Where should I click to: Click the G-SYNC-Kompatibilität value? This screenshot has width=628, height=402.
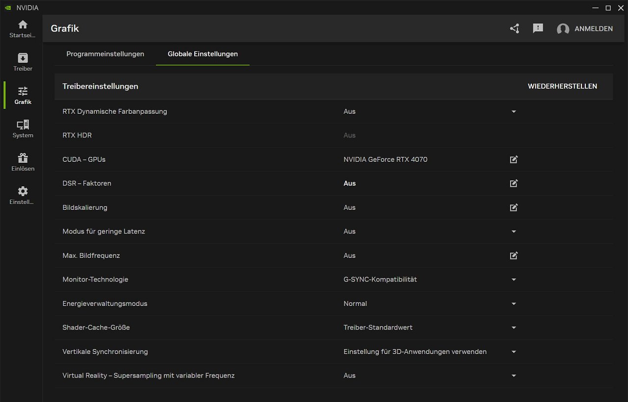tap(380, 279)
